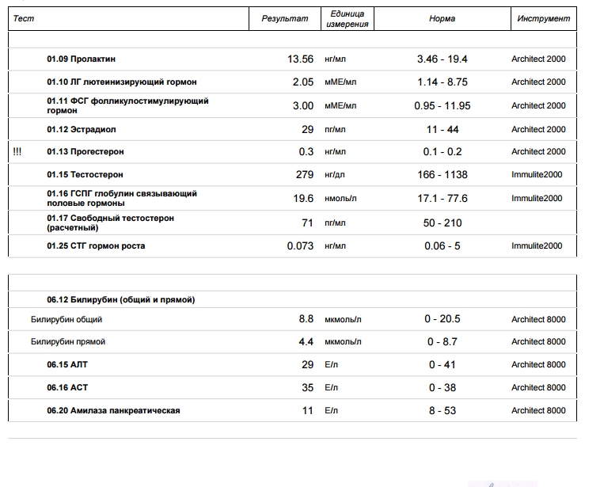Select the '01.12 Эстрадиол' test name
Screen dimensions: 604x487
click(x=81, y=129)
